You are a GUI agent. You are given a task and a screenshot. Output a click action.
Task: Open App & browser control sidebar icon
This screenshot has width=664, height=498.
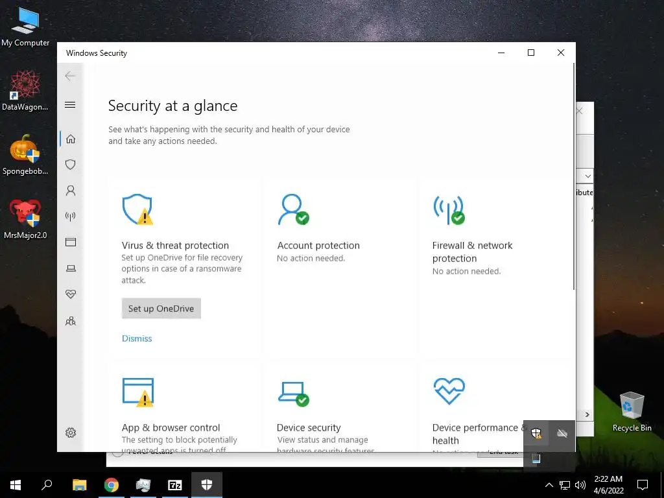[x=71, y=243]
